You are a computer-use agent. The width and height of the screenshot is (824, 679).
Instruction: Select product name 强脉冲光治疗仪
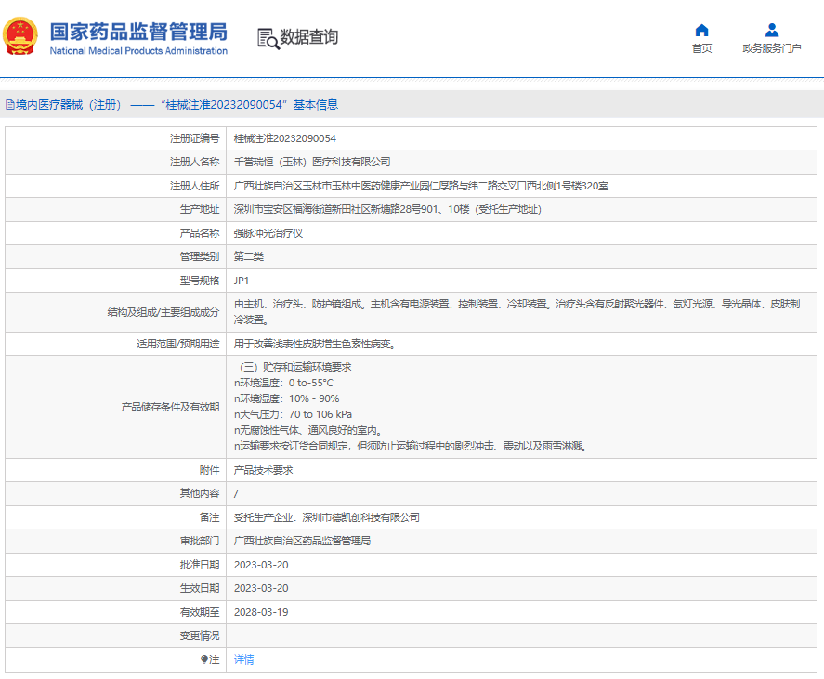[x=268, y=233]
